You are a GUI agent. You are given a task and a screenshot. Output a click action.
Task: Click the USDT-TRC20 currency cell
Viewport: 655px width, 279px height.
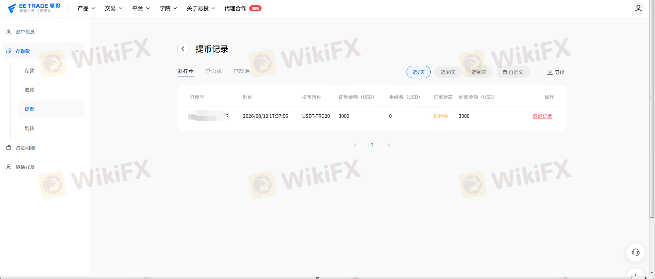pos(316,116)
